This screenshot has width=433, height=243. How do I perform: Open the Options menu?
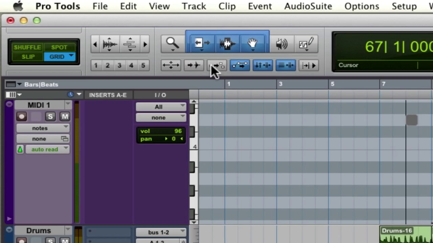362,6
